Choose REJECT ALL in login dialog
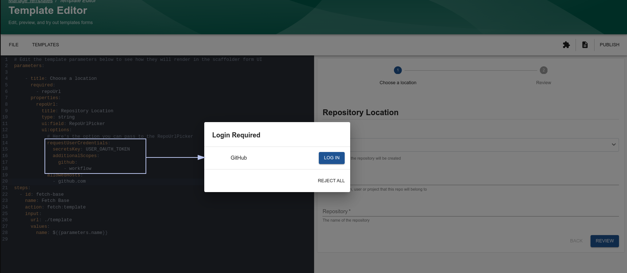 pyautogui.click(x=331, y=181)
